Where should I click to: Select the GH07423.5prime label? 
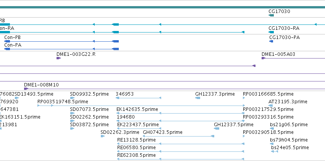click(163, 132)
